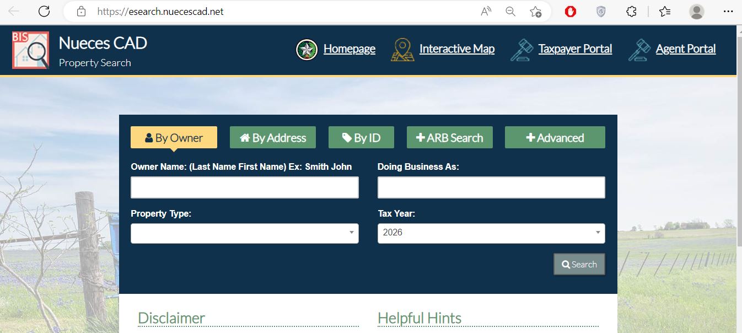Open the ARB Search tab

pyautogui.click(x=449, y=138)
